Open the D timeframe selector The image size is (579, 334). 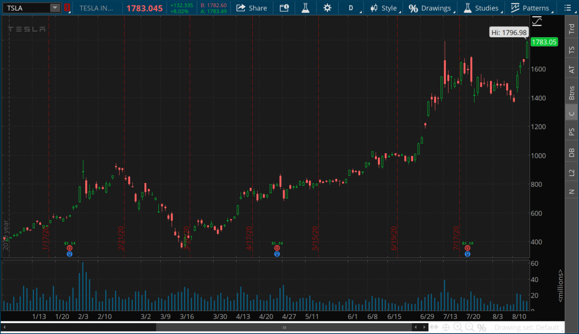point(351,8)
